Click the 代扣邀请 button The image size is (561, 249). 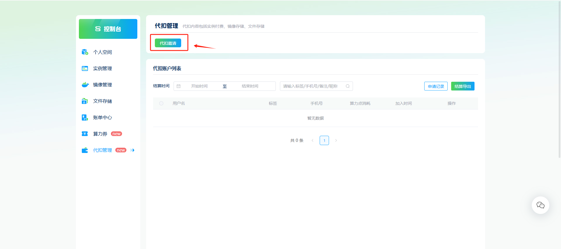coord(168,43)
